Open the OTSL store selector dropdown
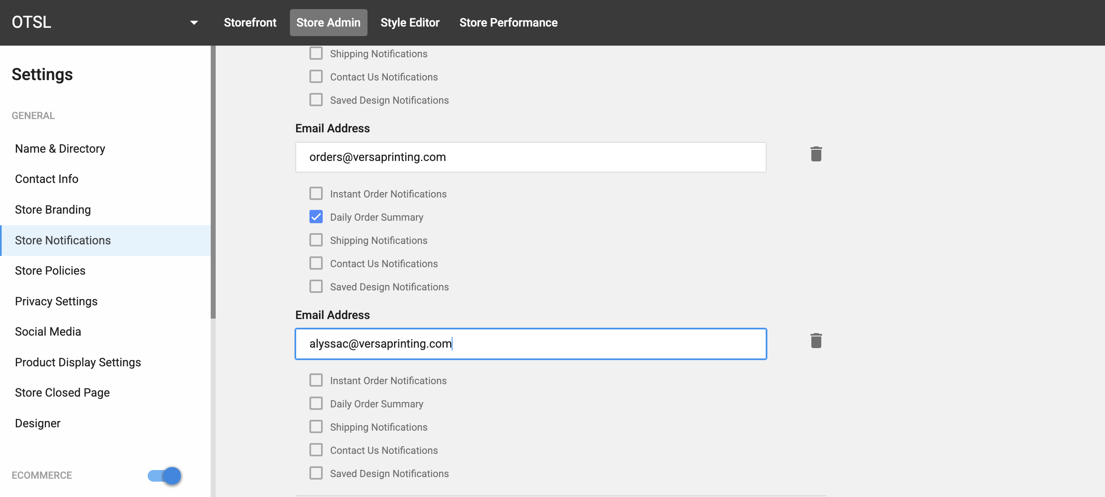 (x=194, y=23)
